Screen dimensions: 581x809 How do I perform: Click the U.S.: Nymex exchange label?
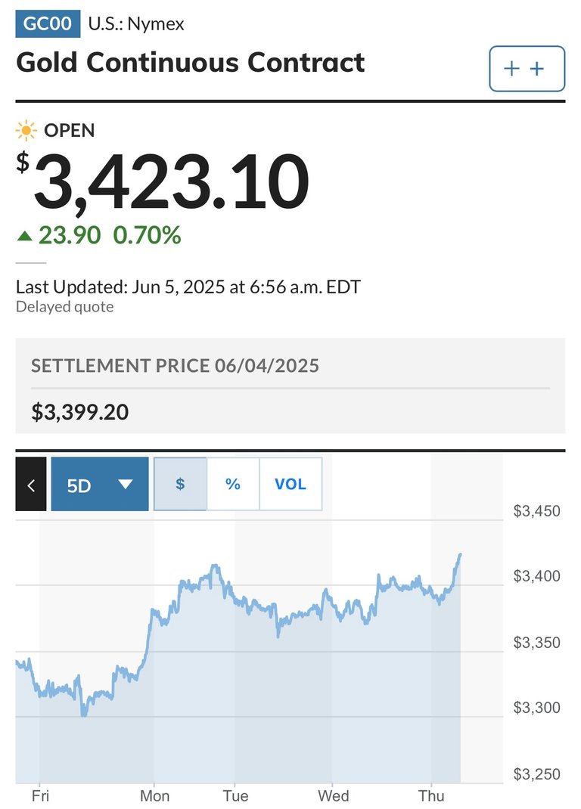[136, 23]
